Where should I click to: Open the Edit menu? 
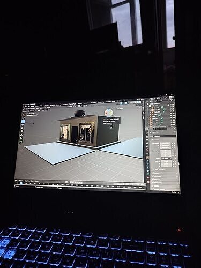(x=29, y=107)
